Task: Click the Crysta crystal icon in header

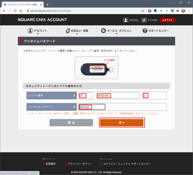Action: tap(144, 20)
